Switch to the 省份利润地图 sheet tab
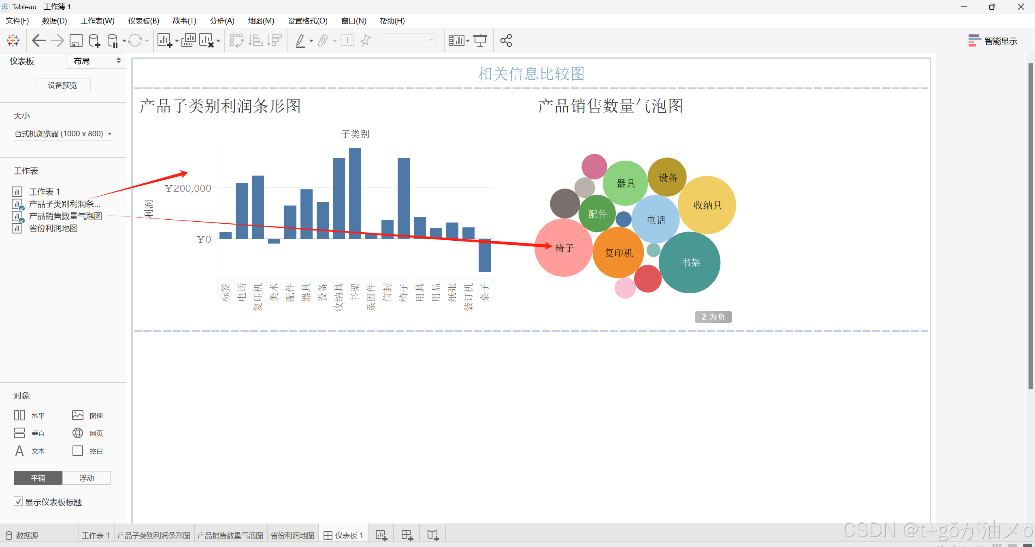The image size is (1035, 547). point(292,535)
